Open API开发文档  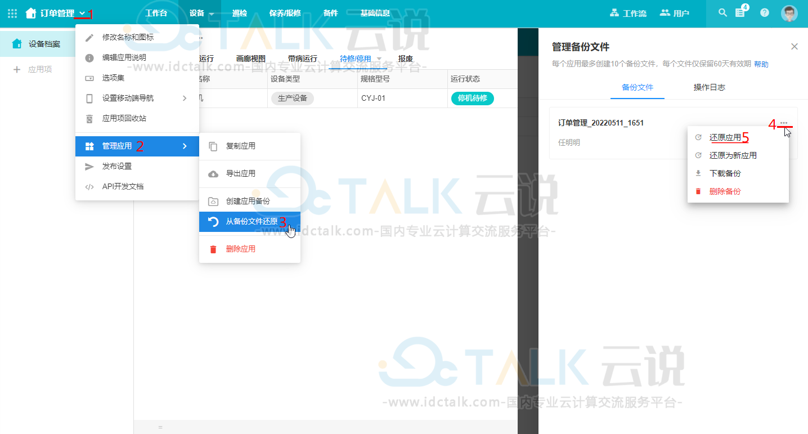[x=137, y=186]
